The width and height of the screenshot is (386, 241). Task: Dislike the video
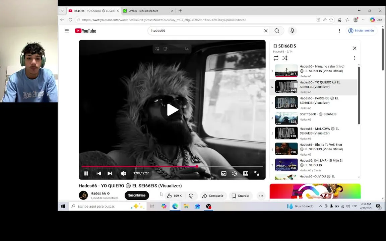(x=191, y=196)
